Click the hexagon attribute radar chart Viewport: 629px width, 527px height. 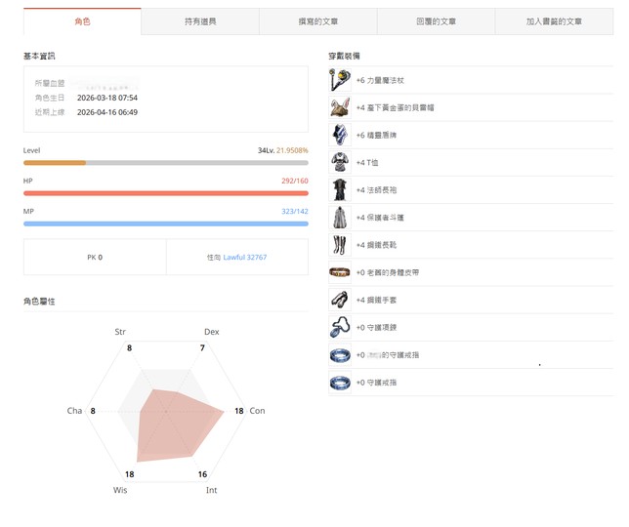(166, 412)
